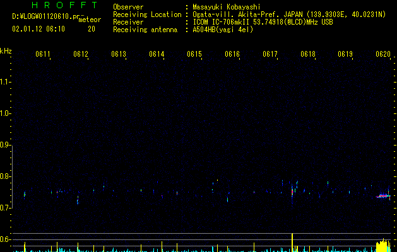Click the HROFFT title text
Screen dimensions: 397x252
(x=65, y=5)
